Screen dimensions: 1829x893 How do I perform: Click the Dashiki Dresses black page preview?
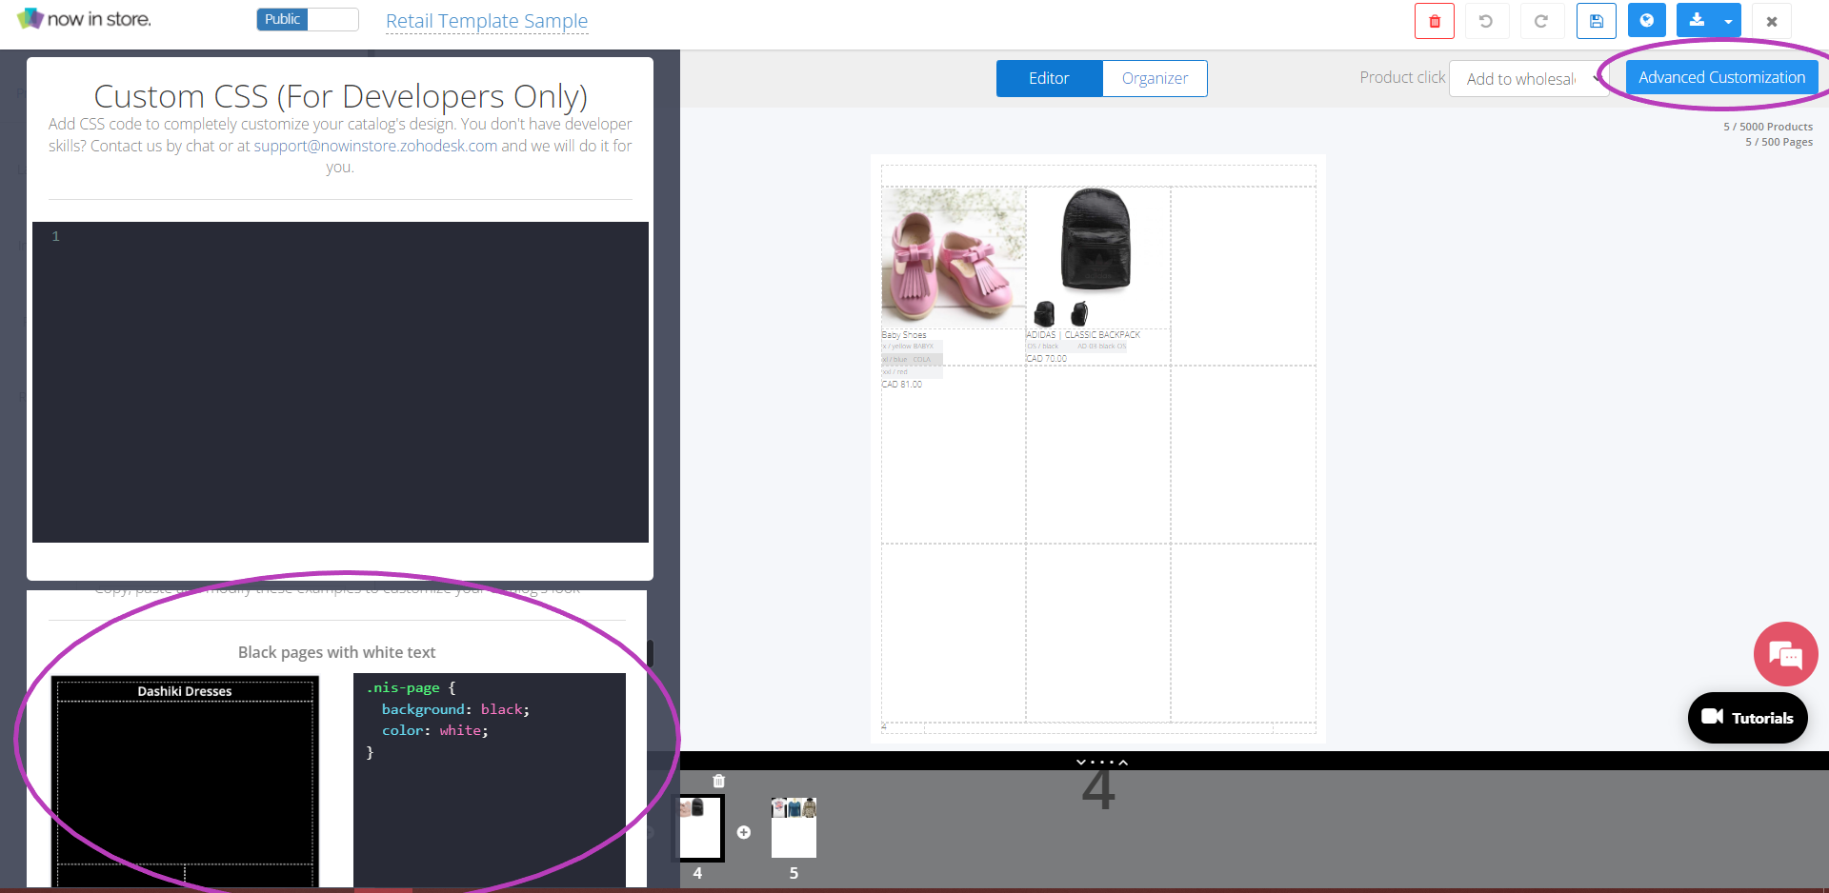click(185, 781)
